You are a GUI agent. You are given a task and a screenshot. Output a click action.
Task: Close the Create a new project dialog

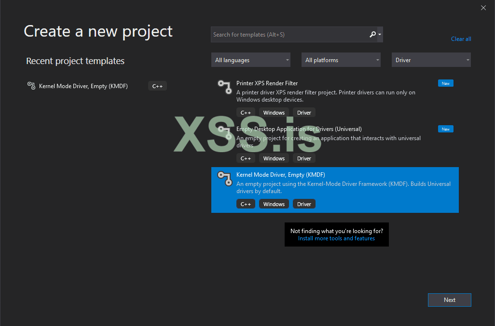pyautogui.click(x=483, y=8)
